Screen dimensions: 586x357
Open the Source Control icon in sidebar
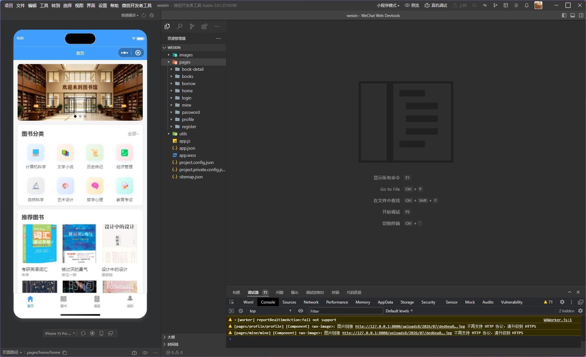[x=192, y=26]
